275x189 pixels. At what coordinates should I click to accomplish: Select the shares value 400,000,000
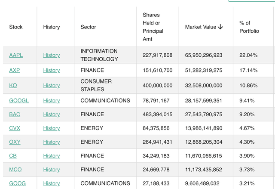[x=158, y=85]
